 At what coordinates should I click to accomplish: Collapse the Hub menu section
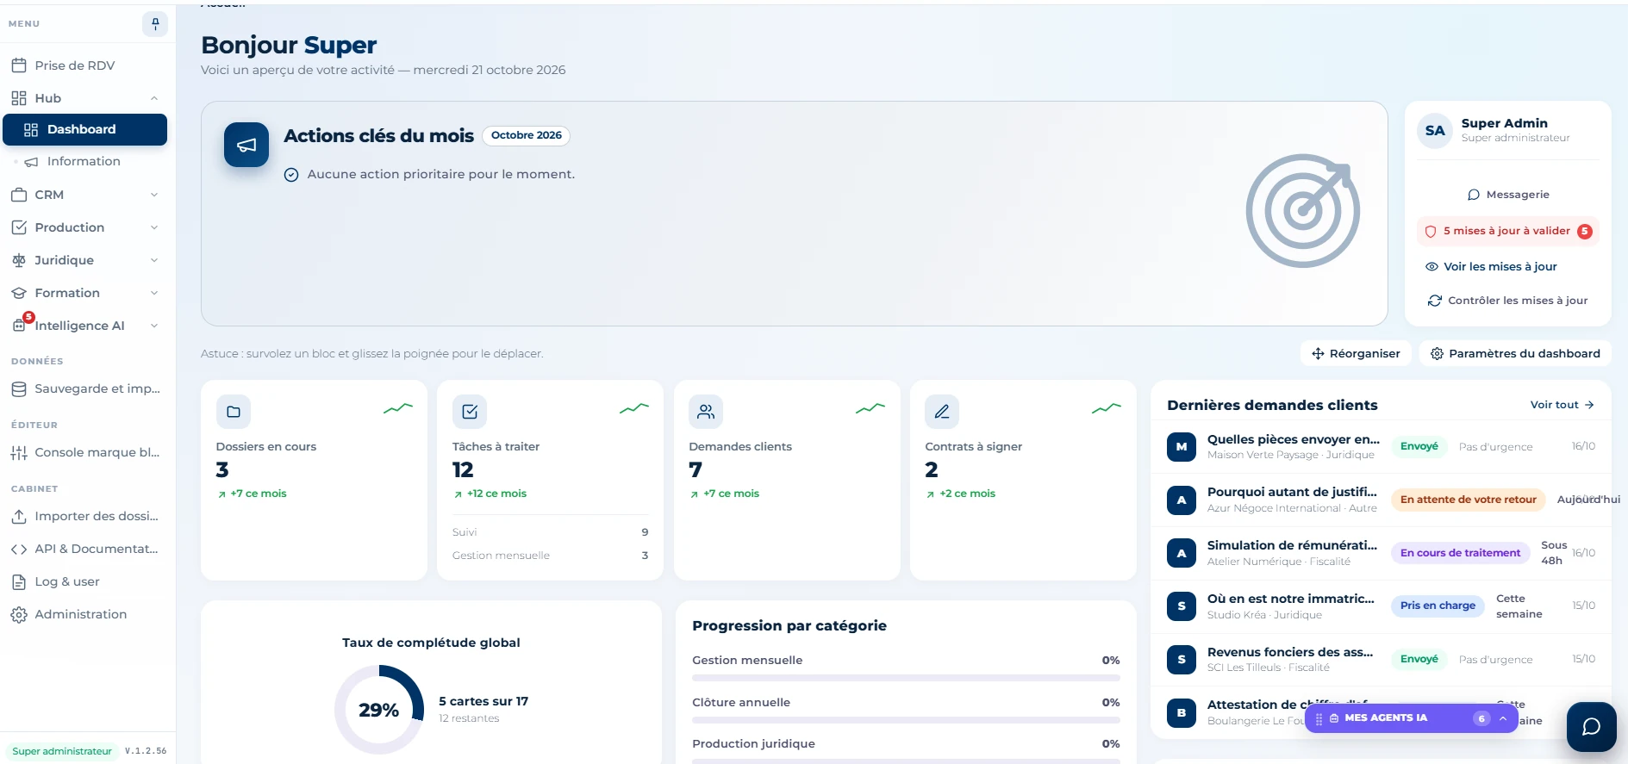coord(154,98)
